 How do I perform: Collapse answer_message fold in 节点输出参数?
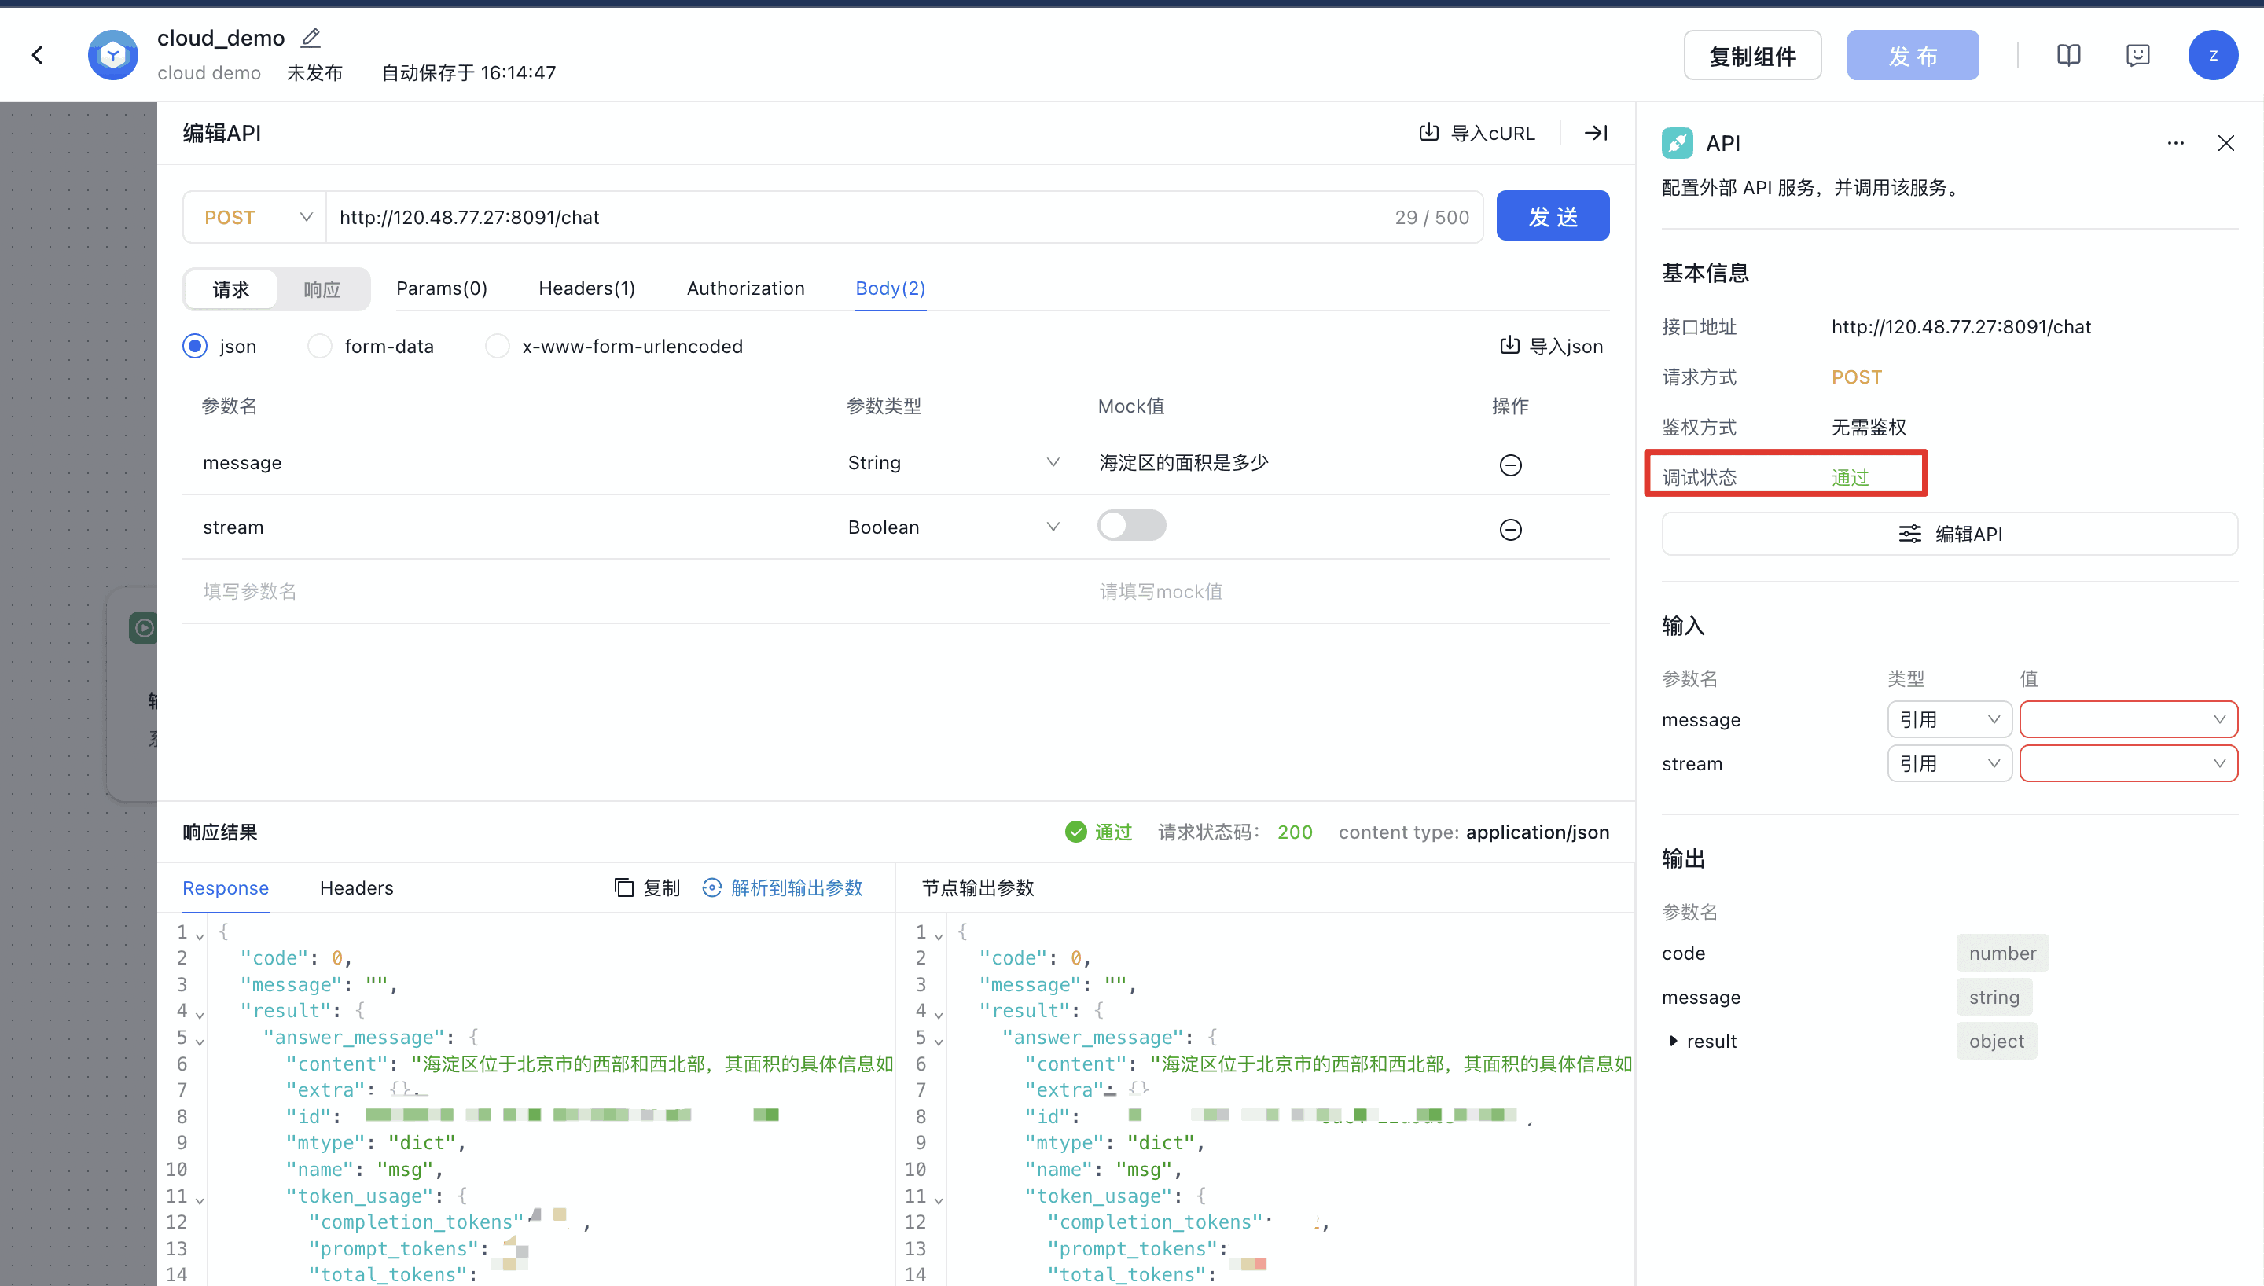pyautogui.click(x=939, y=1041)
